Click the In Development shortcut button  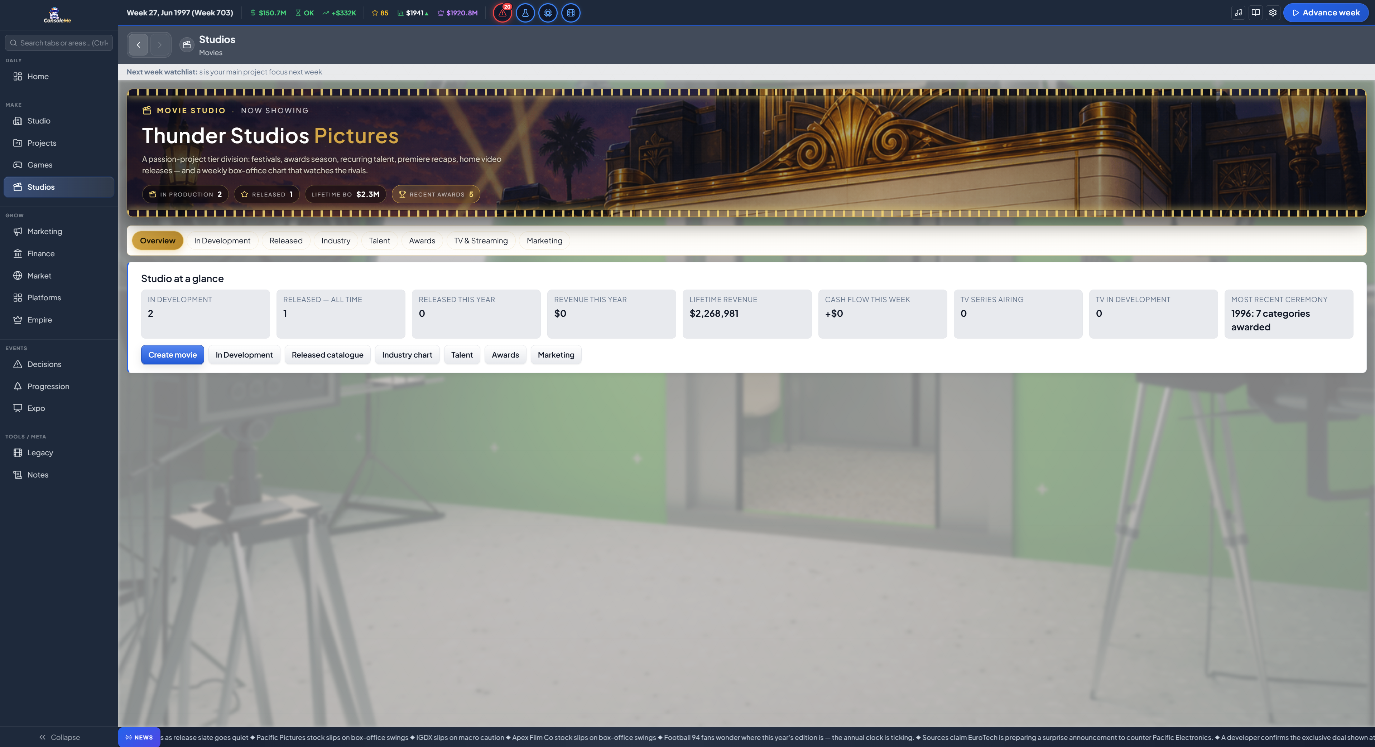[244, 355]
